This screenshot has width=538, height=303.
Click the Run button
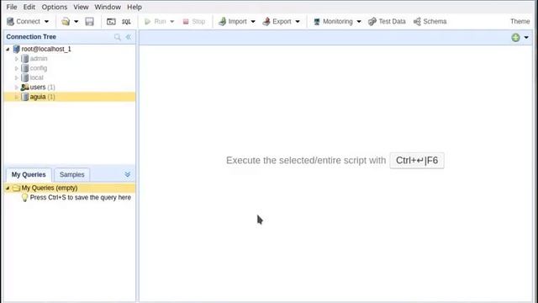pos(155,21)
